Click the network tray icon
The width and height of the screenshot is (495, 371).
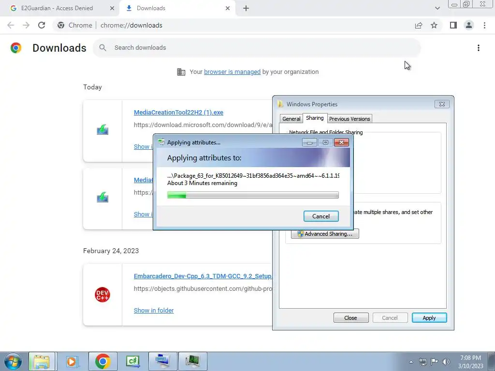(x=422, y=362)
